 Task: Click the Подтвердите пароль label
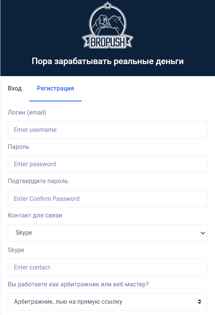(38, 181)
